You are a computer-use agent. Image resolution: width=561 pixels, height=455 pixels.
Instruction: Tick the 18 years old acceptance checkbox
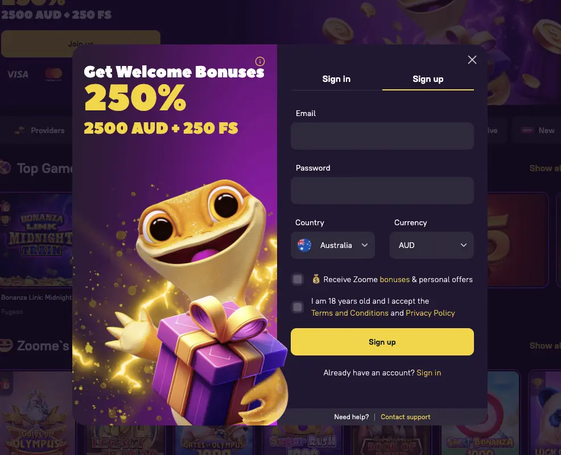click(x=298, y=307)
